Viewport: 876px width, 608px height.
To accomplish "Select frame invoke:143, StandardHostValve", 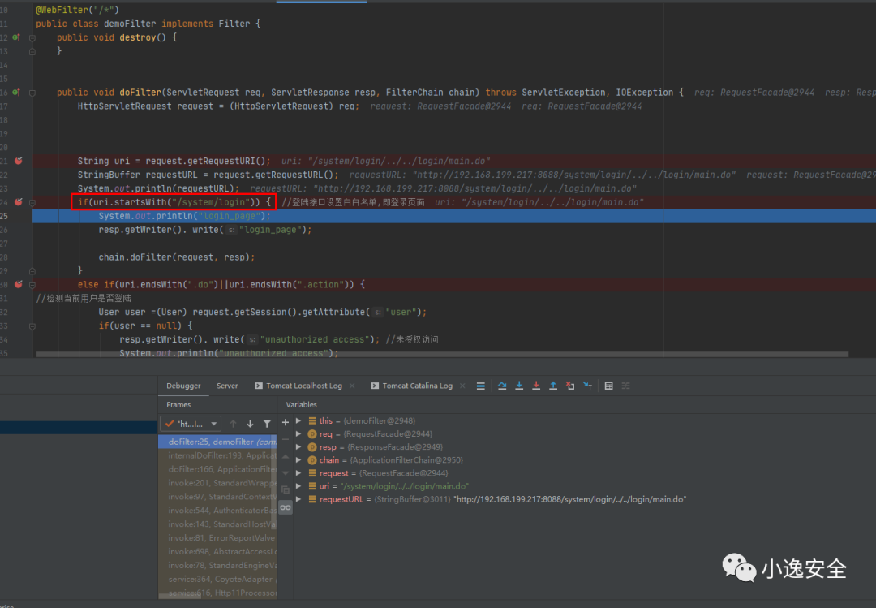I will coord(218,524).
